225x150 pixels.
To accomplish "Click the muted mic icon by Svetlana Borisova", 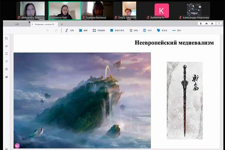I will coord(83,18).
